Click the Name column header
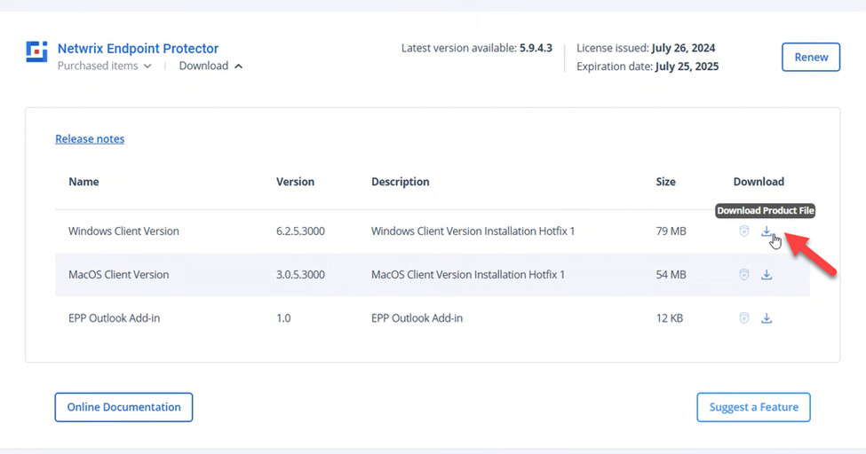Image resolution: width=866 pixels, height=454 pixels. tap(83, 182)
